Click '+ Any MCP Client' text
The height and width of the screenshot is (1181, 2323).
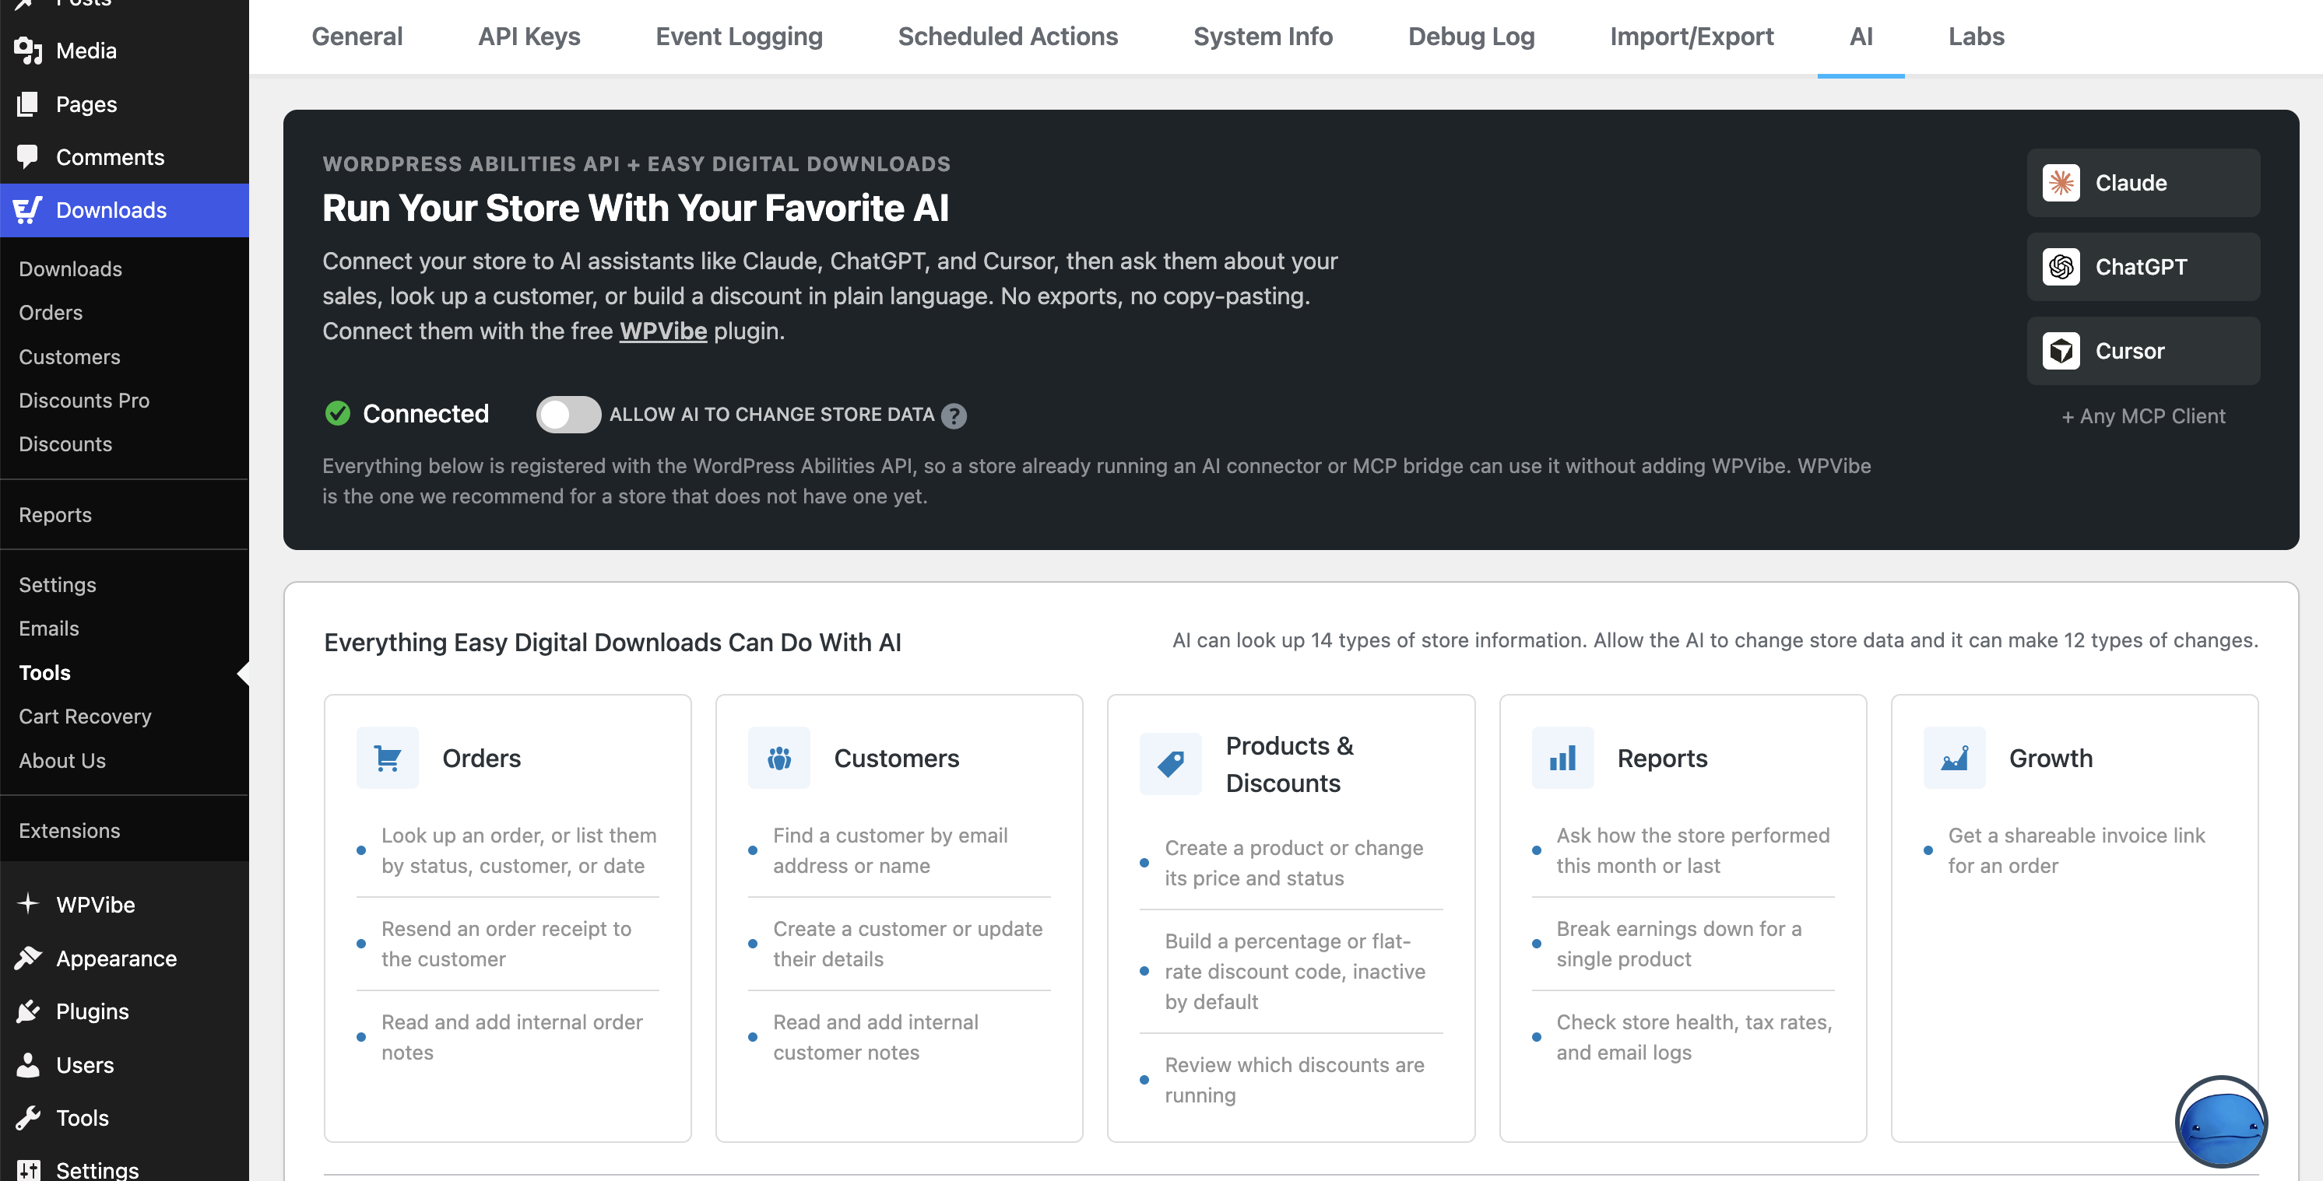click(x=2143, y=415)
